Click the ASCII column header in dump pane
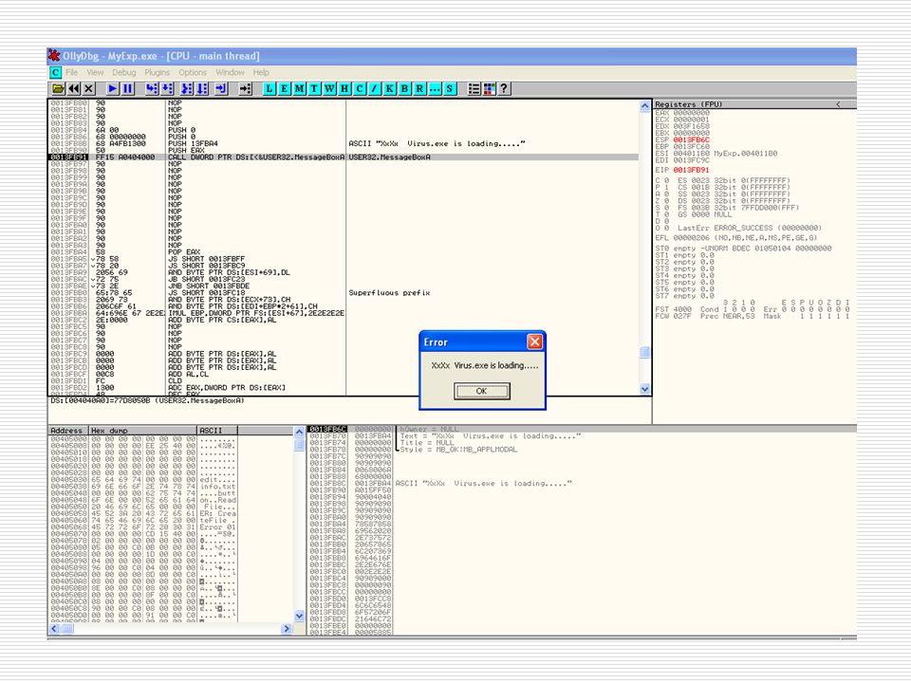This screenshot has height=683, width=911. coord(217,431)
